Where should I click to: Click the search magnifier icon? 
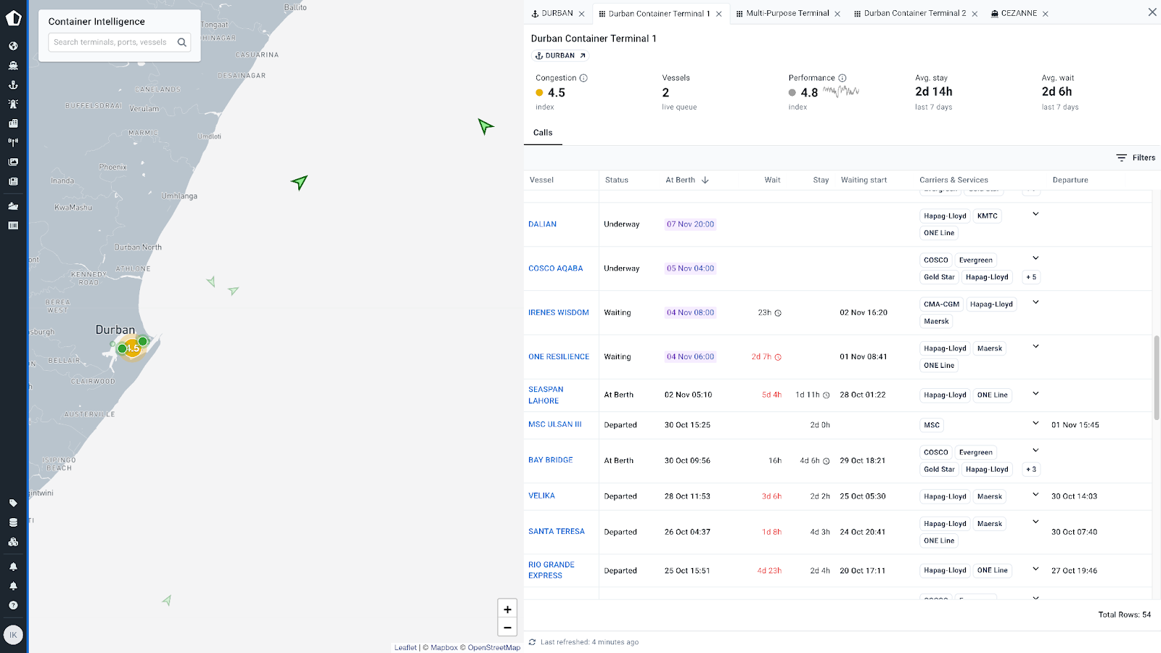(x=182, y=42)
